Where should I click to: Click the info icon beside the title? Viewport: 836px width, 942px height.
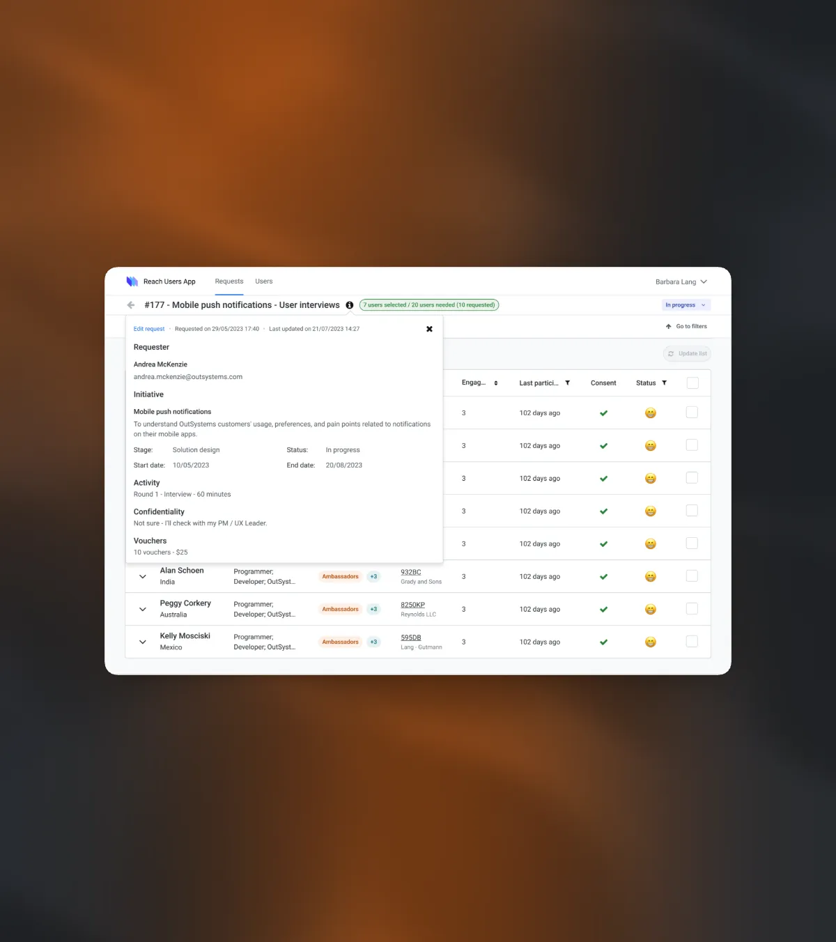tap(350, 305)
